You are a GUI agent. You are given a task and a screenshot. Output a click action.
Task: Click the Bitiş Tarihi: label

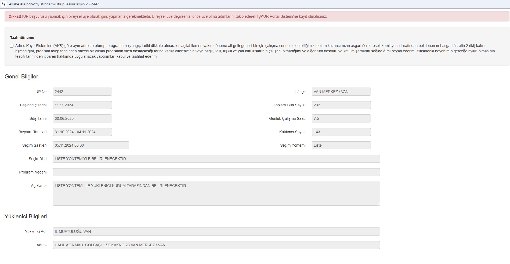coord(38,118)
